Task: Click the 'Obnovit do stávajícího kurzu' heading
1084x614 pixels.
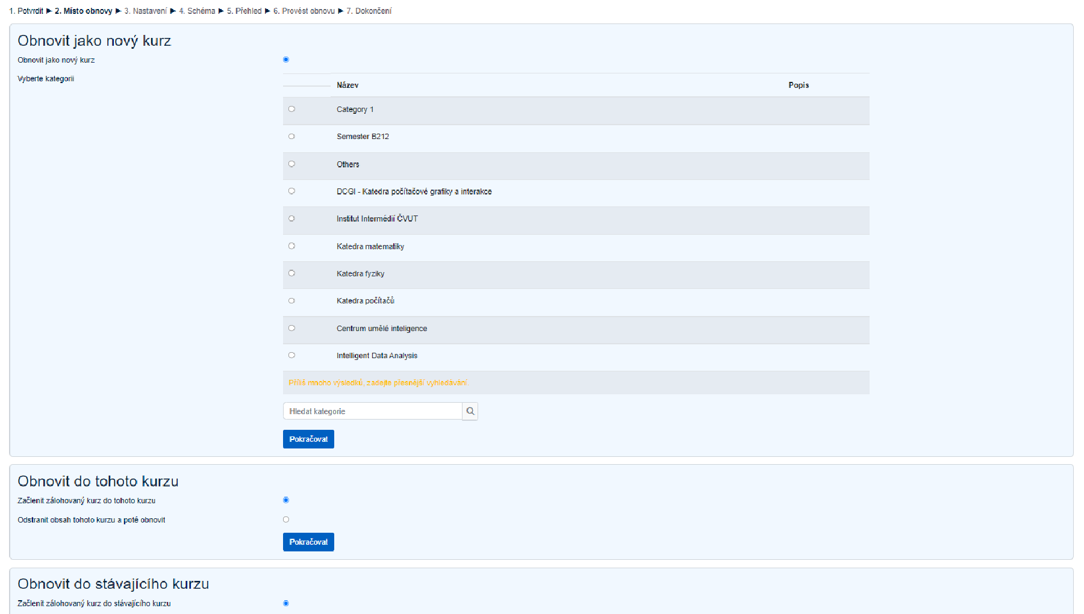Action: pyautogui.click(x=113, y=584)
